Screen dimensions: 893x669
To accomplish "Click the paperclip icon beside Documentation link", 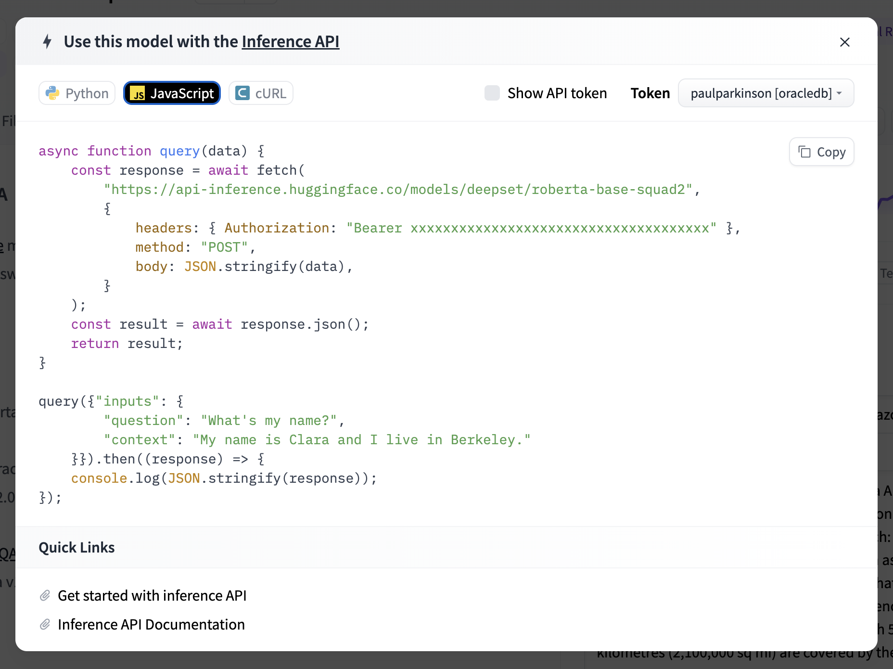I will pyautogui.click(x=45, y=624).
